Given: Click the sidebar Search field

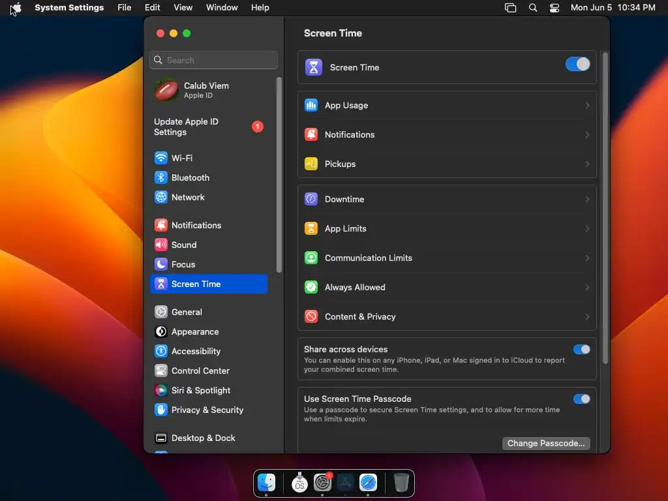Looking at the screenshot, I should click(213, 60).
